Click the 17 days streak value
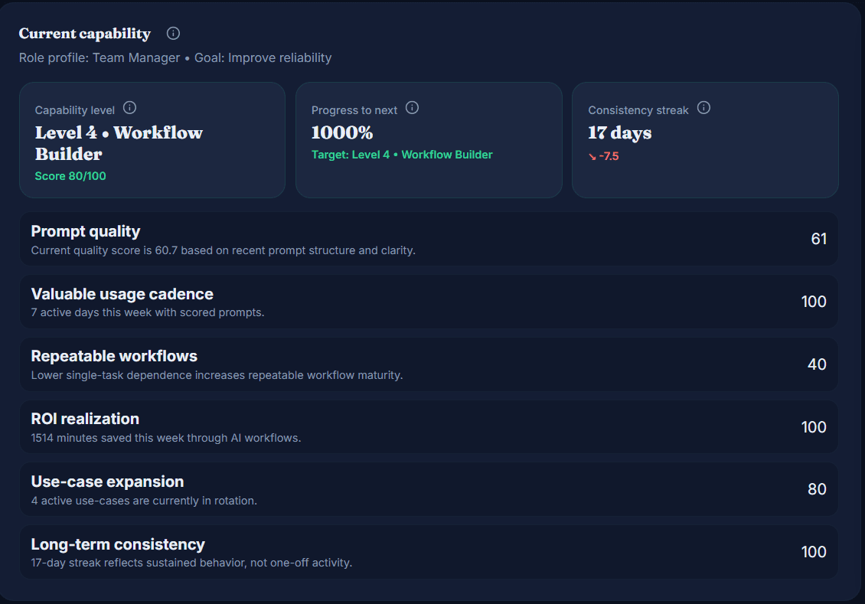This screenshot has height=604, width=865. click(x=620, y=132)
